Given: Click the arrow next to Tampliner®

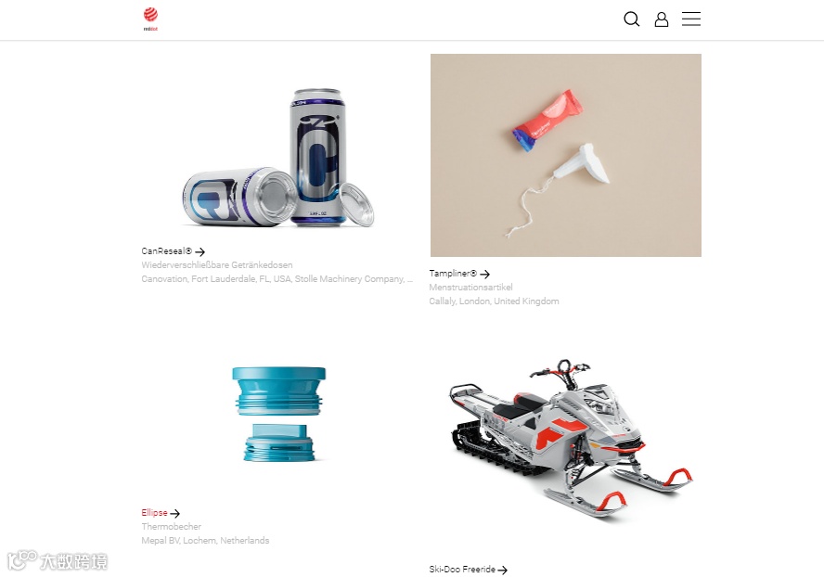Looking at the screenshot, I should pyautogui.click(x=484, y=274).
